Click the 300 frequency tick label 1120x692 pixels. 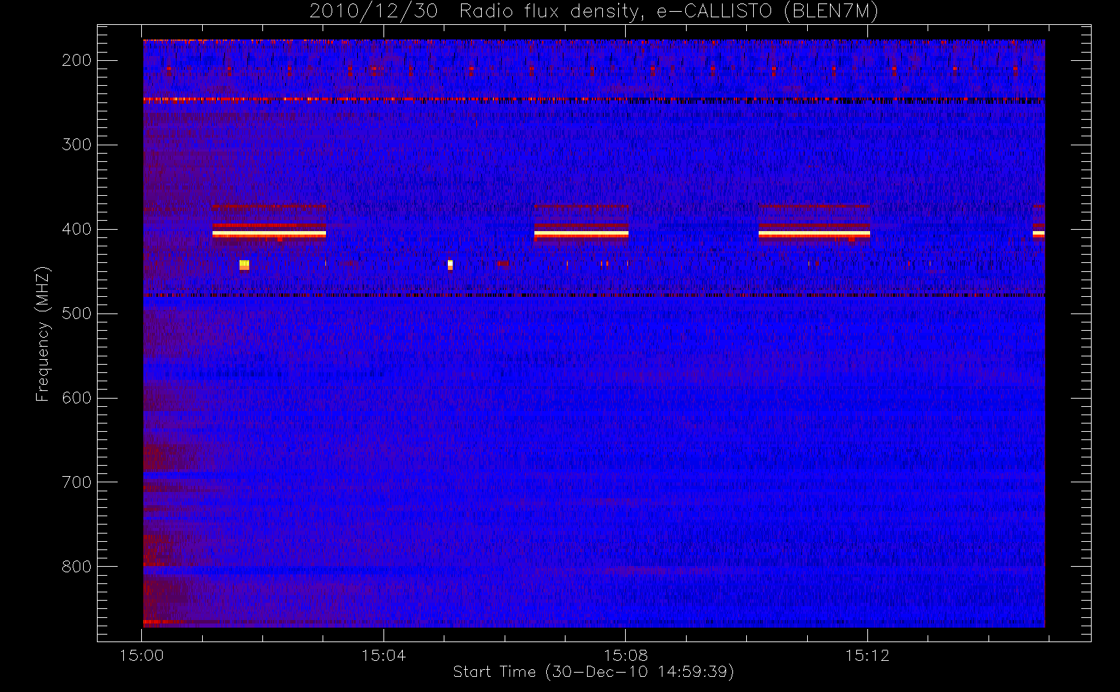coord(77,145)
